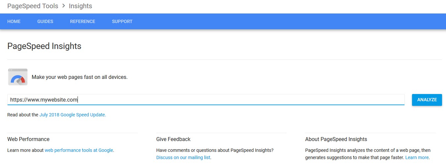Switch to the REFERENCE tab

pos(82,21)
